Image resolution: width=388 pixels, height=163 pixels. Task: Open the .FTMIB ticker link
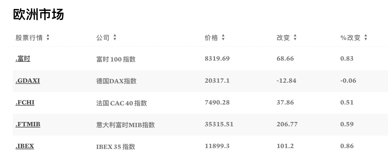28,124
